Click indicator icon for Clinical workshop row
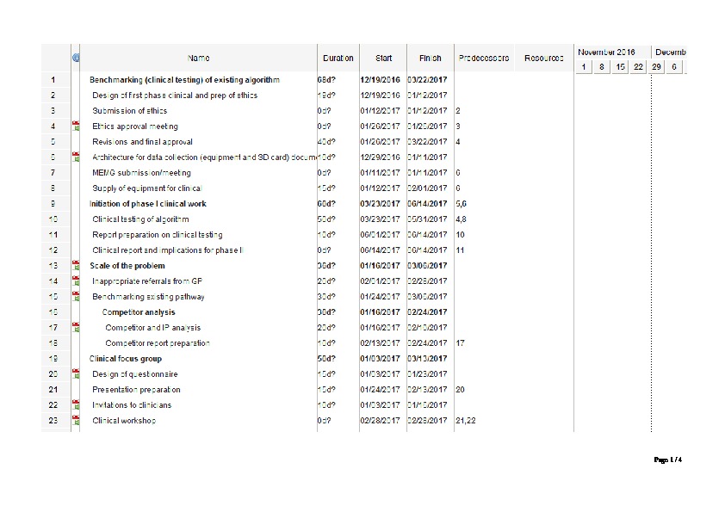 click(76, 420)
